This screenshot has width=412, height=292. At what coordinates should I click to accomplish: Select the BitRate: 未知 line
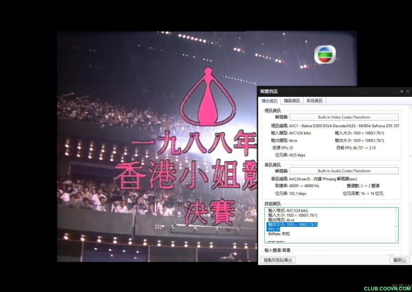pos(279,234)
